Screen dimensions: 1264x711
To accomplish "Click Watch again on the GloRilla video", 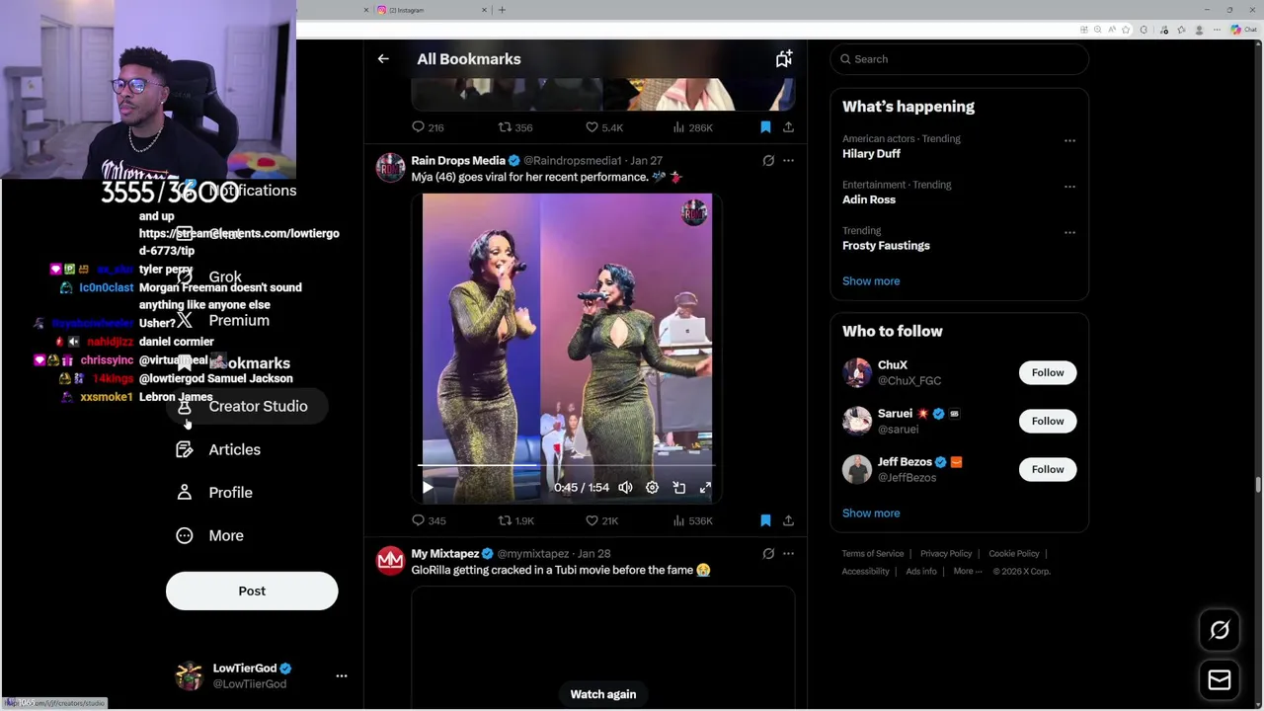I will tap(602, 694).
